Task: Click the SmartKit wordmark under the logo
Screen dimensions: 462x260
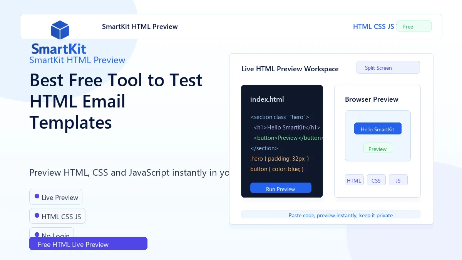Action: [x=59, y=49]
